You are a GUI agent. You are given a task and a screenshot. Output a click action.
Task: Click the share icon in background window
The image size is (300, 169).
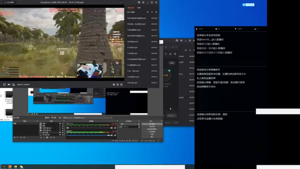click(x=175, y=54)
